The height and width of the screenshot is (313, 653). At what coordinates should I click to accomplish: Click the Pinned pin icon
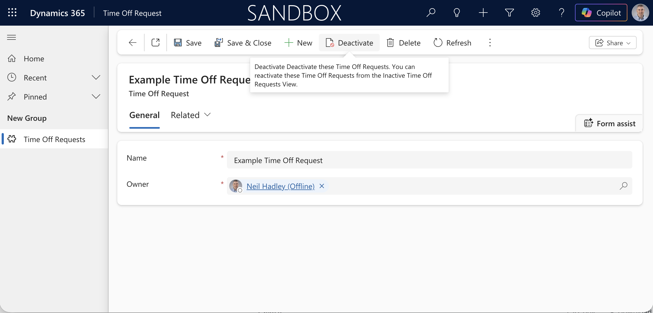coord(12,97)
